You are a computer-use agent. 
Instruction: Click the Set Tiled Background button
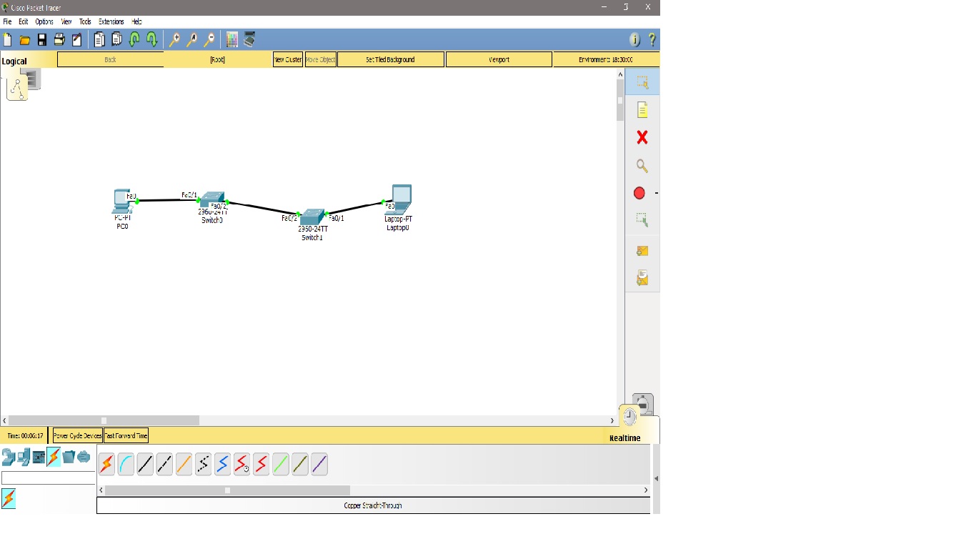(390, 59)
